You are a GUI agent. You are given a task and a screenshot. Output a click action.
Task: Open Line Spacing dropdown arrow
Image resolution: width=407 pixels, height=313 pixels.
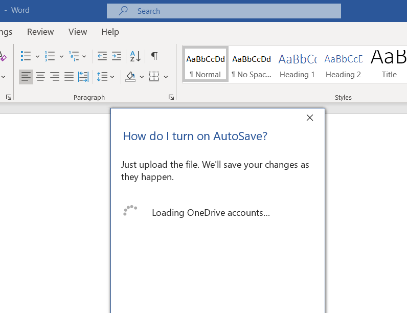112,77
